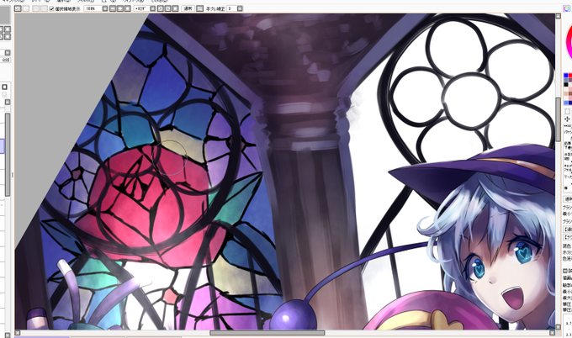
Task: Select the pure blue palette swatch
Action: click(566, 76)
